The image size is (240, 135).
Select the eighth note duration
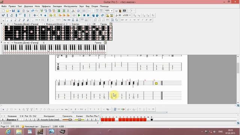(15, 20)
